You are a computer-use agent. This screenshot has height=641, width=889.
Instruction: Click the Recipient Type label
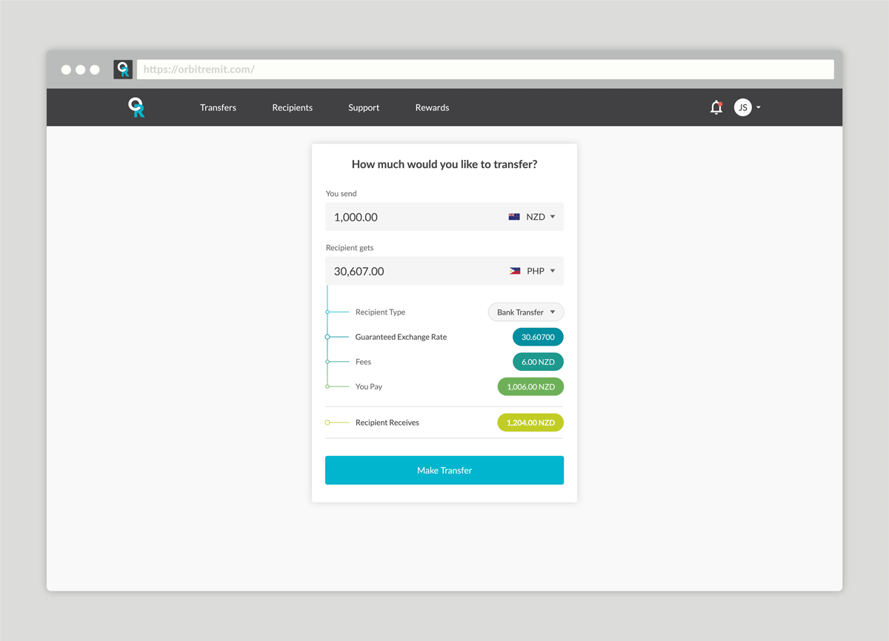(380, 312)
